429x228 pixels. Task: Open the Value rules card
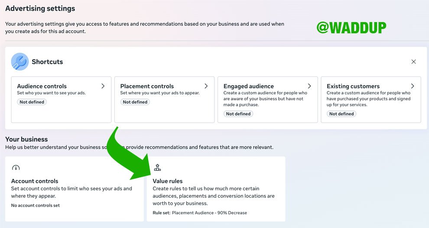(x=216, y=189)
